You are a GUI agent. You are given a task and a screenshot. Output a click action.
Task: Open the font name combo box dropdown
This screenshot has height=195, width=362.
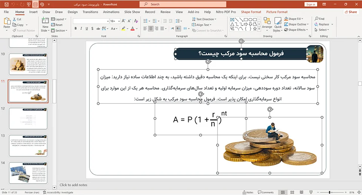click(108, 21)
